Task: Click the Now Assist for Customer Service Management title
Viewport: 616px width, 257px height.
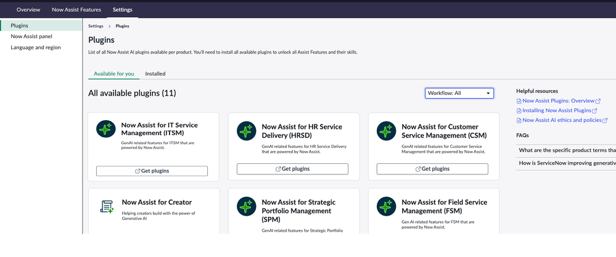Action: pyautogui.click(x=444, y=131)
